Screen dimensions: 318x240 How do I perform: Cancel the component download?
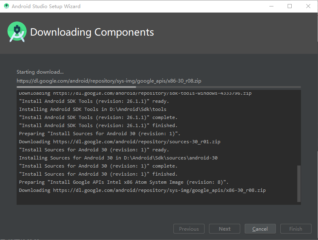tap(260, 229)
